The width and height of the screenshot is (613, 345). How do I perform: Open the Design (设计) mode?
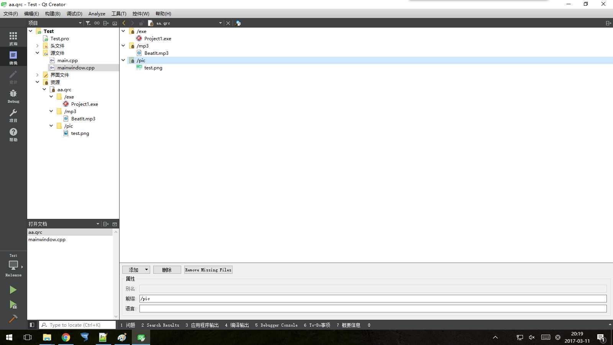[x=13, y=77]
